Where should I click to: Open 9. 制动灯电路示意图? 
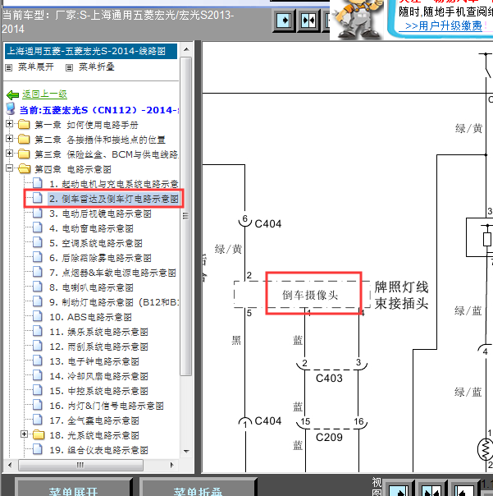click(x=114, y=302)
